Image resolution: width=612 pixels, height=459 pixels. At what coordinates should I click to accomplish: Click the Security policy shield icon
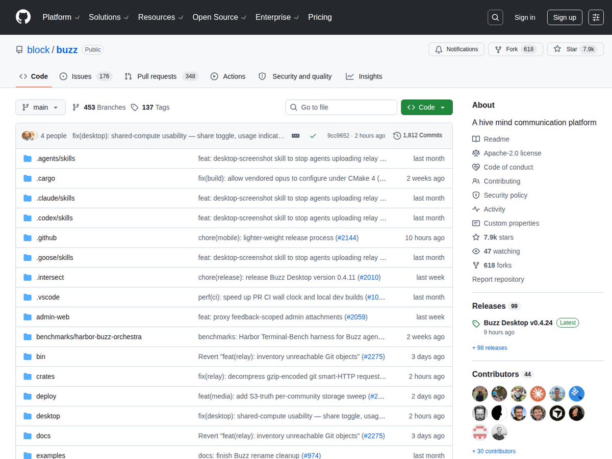coord(476,195)
